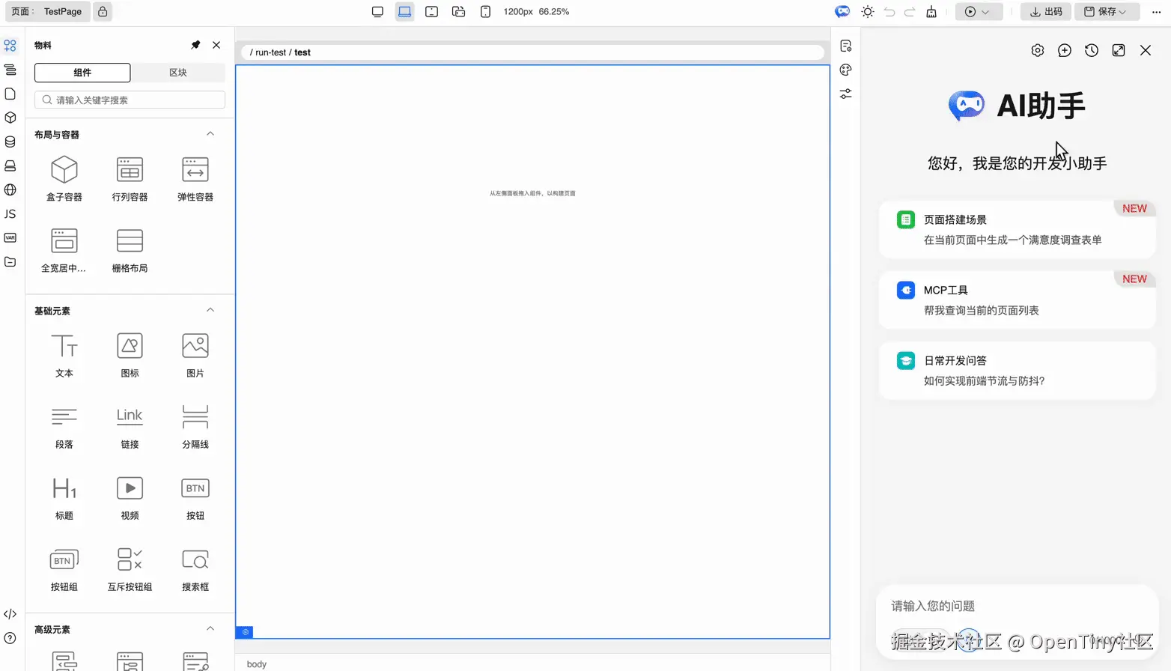Collapse the 布局与容器 section
Image resolution: width=1171 pixels, height=671 pixels.
tap(210, 134)
